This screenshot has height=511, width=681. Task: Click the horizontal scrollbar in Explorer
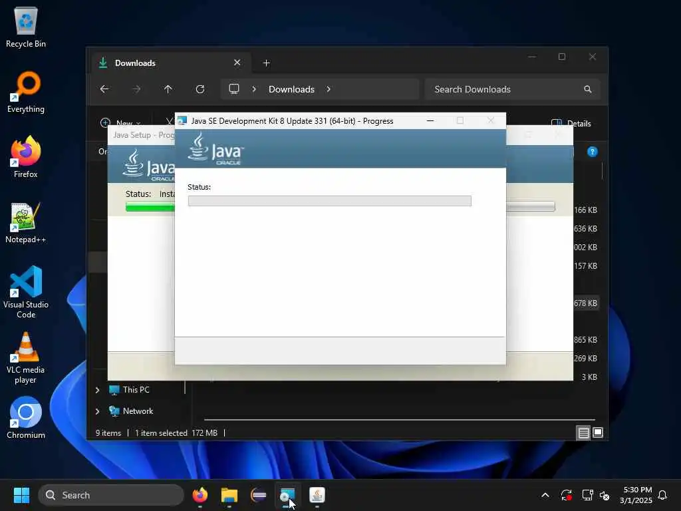(x=399, y=420)
